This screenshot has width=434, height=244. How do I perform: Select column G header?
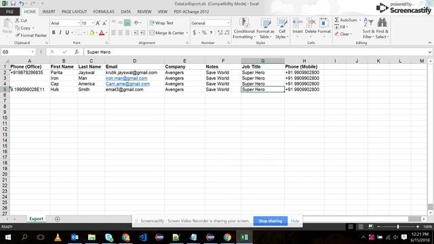coord(262,61)
